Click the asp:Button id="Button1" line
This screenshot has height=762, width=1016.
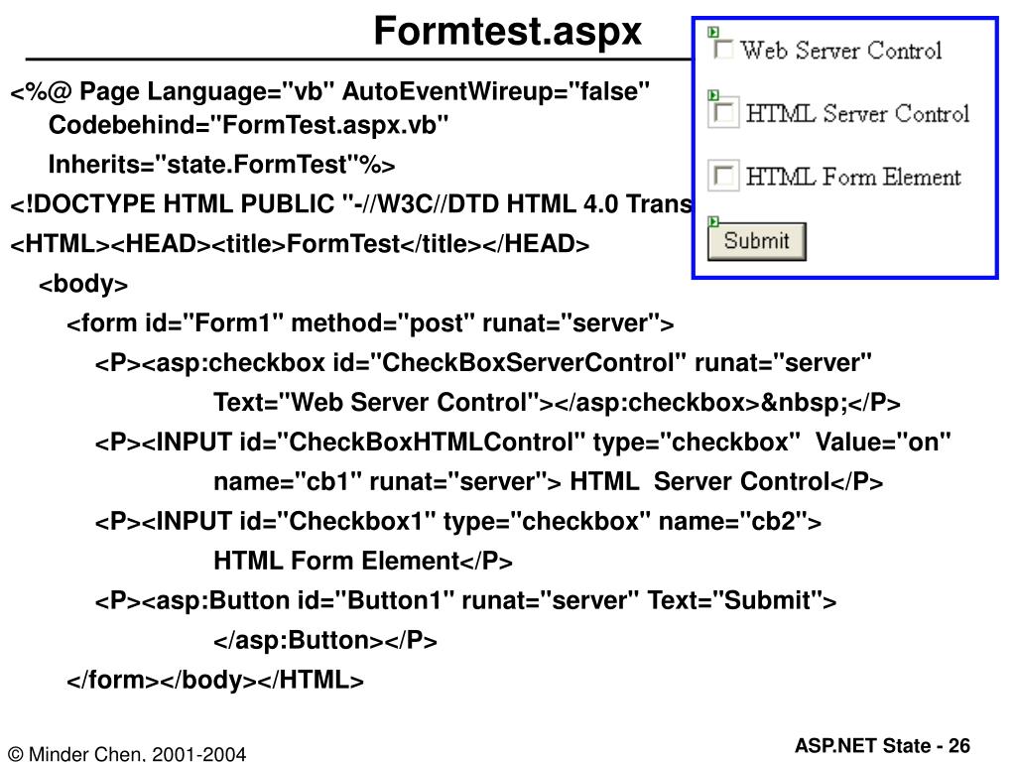(x=465, y=600)
